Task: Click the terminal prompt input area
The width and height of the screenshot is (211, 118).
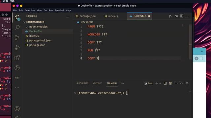Action: (x=127, y=93)
